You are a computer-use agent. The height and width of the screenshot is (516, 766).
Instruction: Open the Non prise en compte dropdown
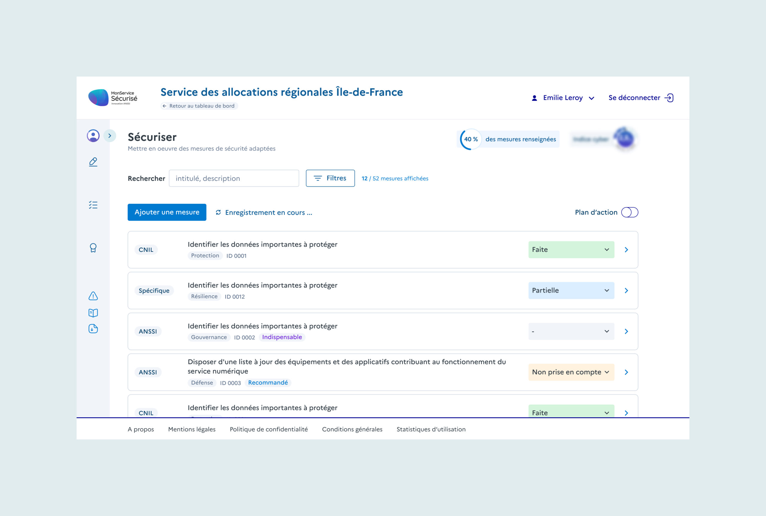571,372
